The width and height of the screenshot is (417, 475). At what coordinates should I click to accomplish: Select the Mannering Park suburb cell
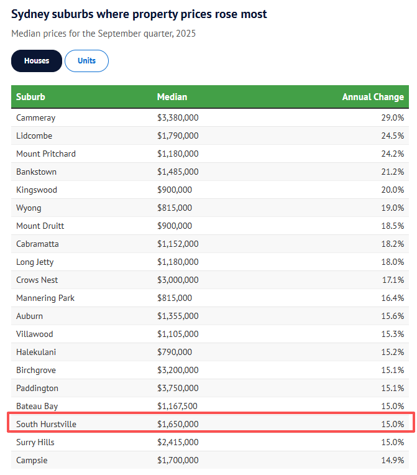[x=45, y=298]
